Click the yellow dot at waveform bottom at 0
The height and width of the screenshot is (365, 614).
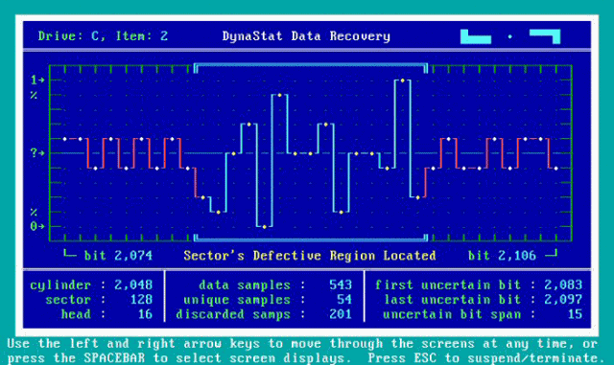[265, 226]
